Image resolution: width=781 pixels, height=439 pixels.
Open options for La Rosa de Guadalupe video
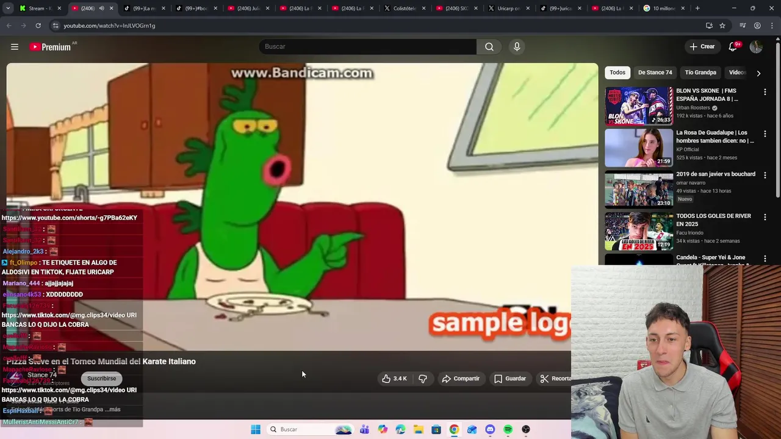pyautogui.click(x=765, y=133)
